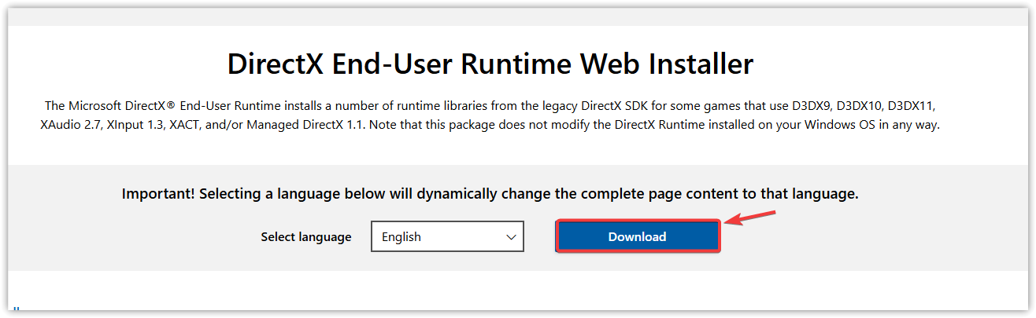The height and width of the screenshot is (318, 1036).
Task: Click the red arrow pointing at Download
Action: tap(750, 217)
